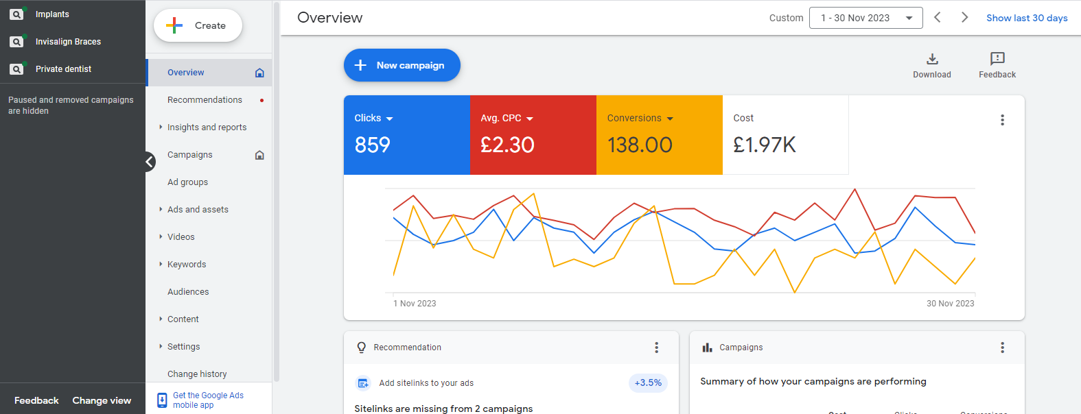This screenshot has height=414, width=1081.
Task: Go to previous date range arrow
Action: click(937, 18)
